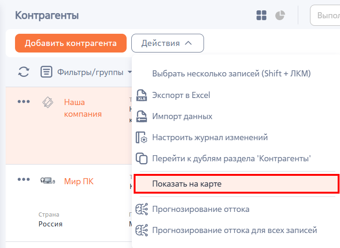
Task: Open the Мир ПК record link
Action: 79,181
